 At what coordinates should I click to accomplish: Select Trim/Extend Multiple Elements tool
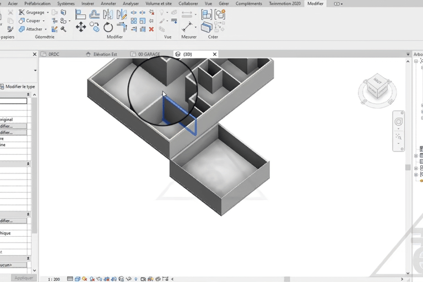tap(143, 29)
